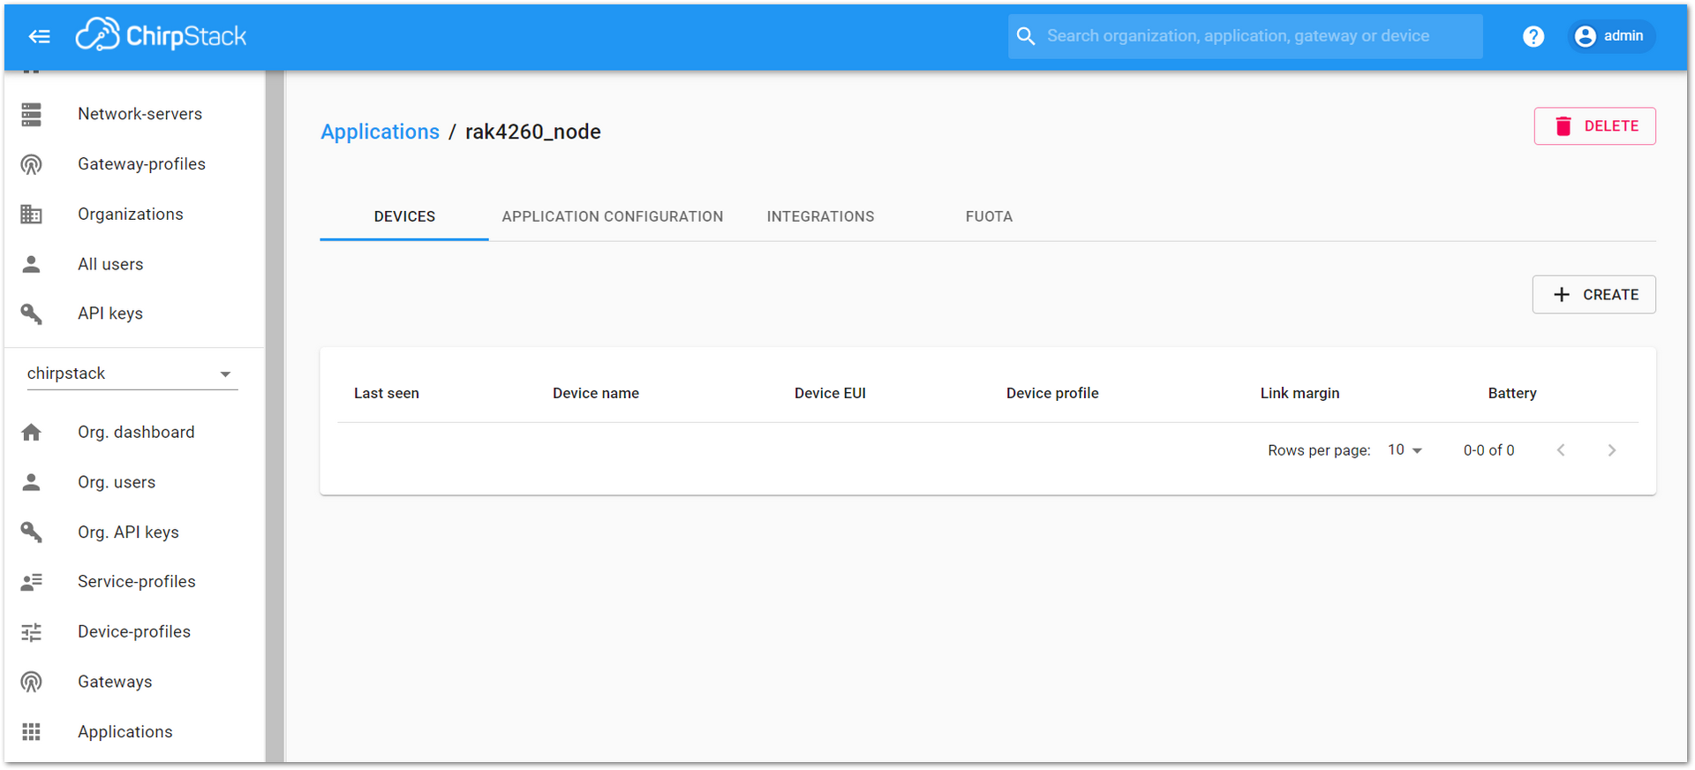
Task: Click the Device-profiles sliders icon
Action: point(32,631)
